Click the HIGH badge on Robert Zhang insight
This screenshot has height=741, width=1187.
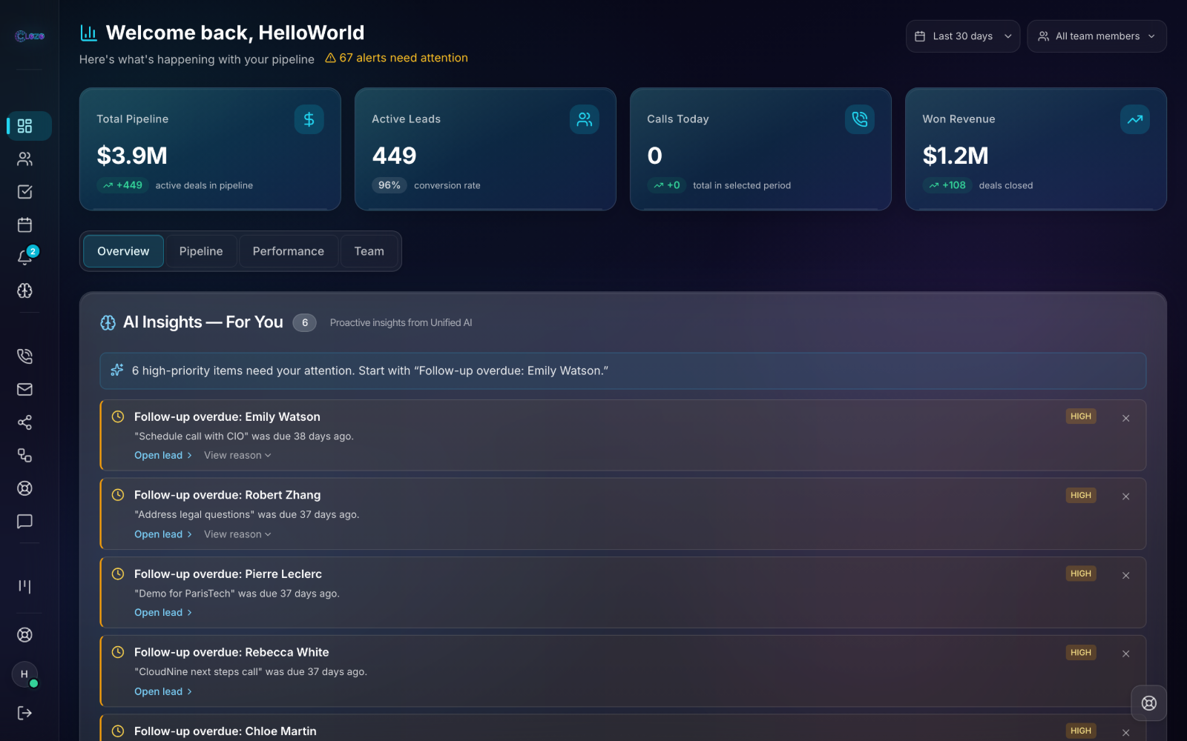[1081, 495]
